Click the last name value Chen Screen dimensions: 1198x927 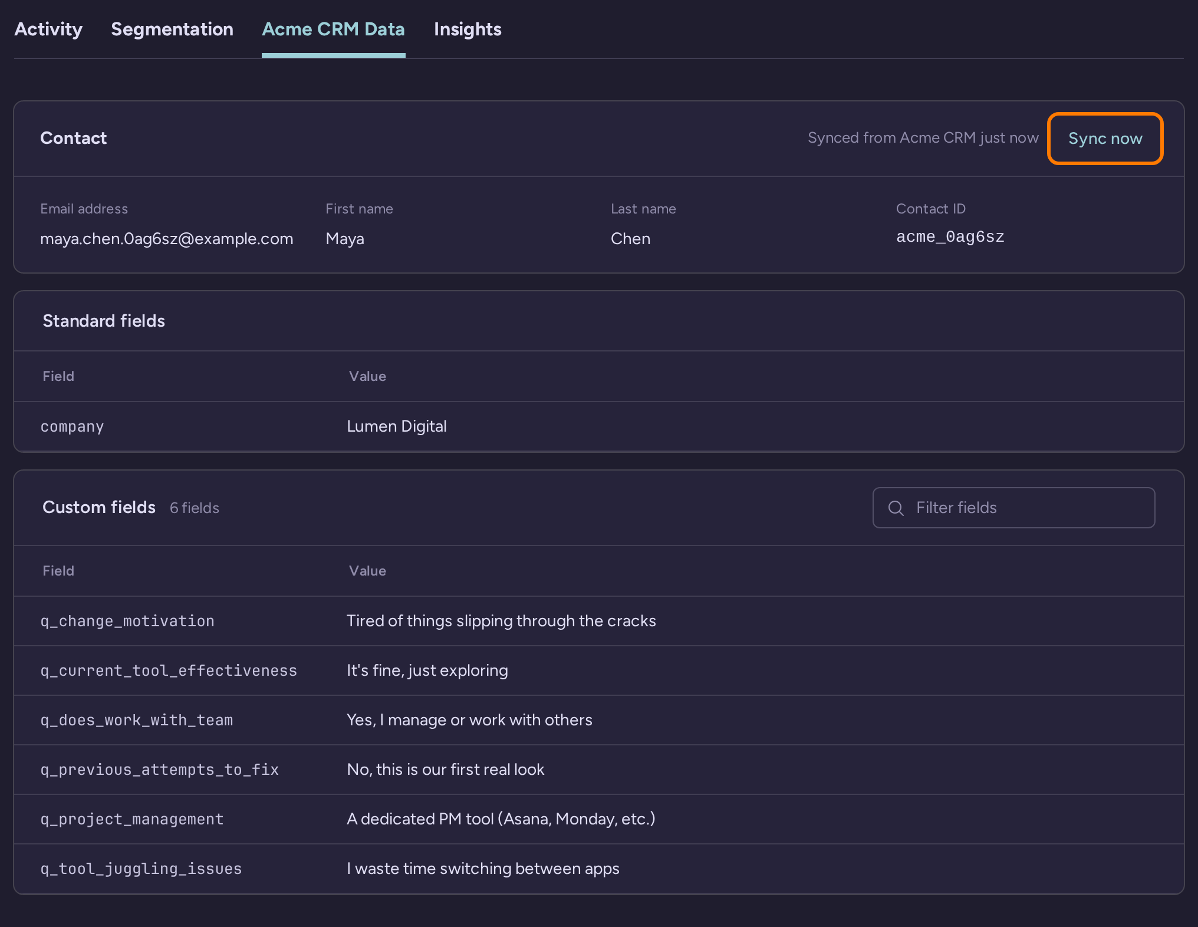point(630,238)
